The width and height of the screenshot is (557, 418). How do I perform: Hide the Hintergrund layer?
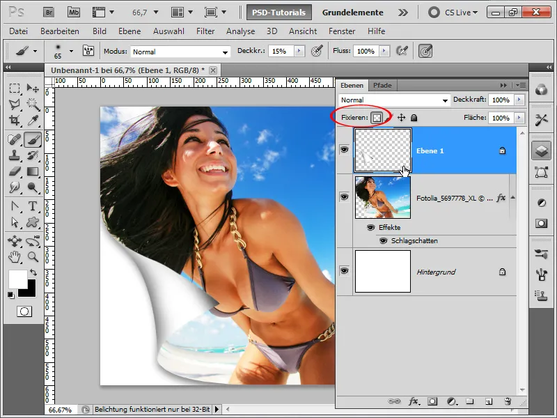344,271
